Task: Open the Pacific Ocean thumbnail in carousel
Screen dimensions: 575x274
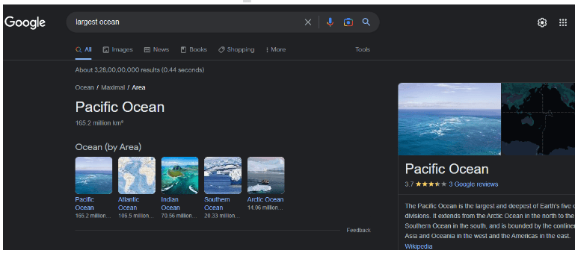Action: [94, 175]
